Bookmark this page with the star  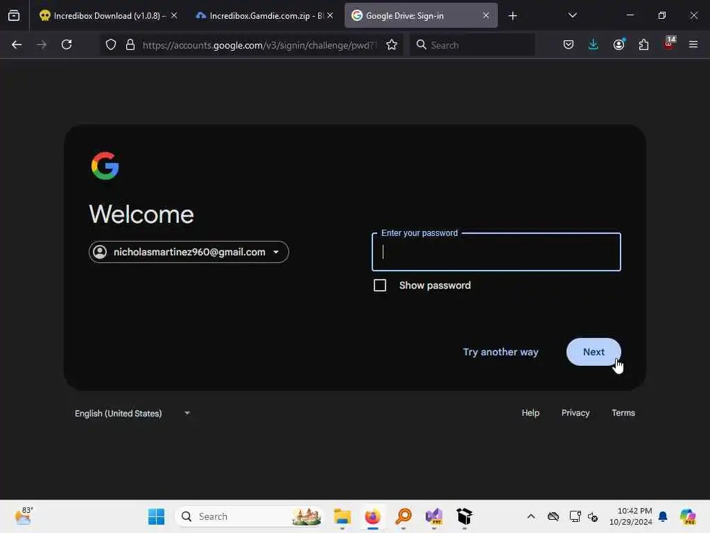coord(392,44)
